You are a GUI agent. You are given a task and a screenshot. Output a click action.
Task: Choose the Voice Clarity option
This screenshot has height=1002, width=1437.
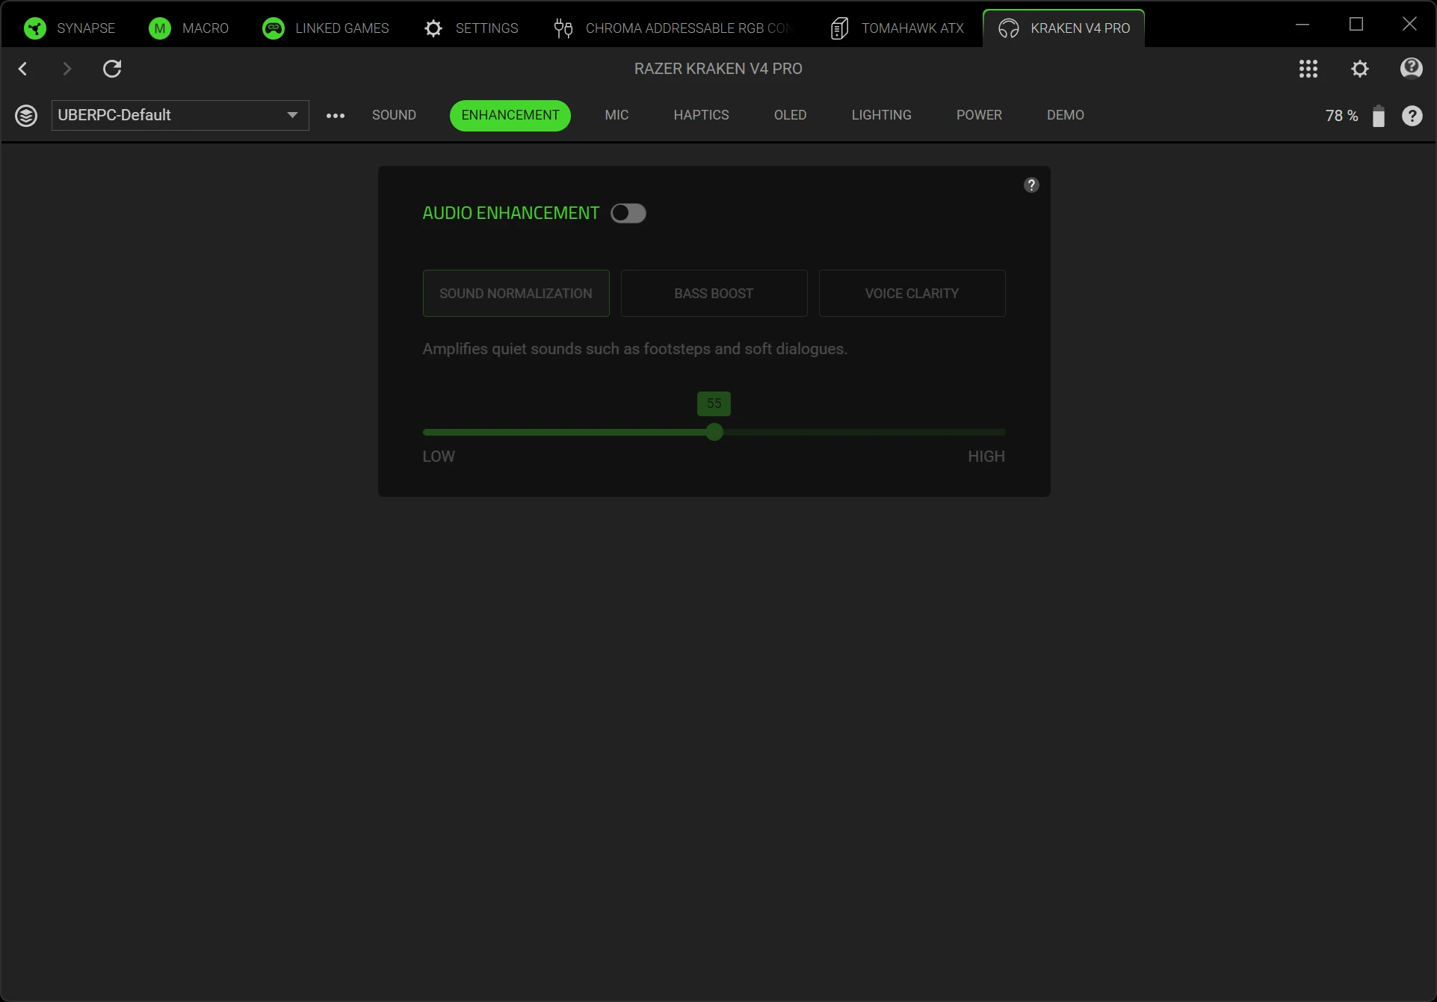click(x=912, y=294)
